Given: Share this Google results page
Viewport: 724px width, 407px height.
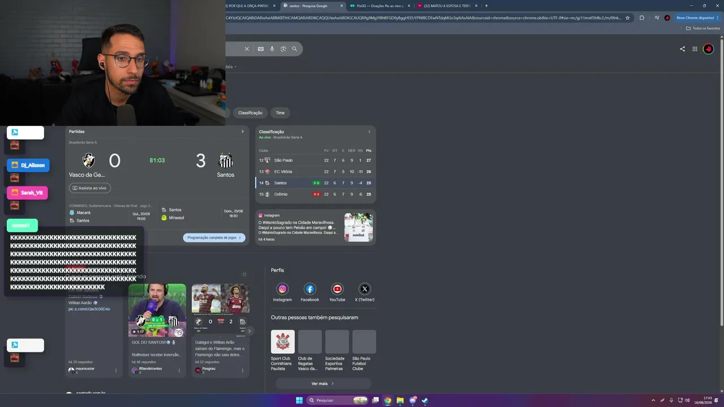Looking at the screenshot, I should pyautogui.click(x=682, y=49).
